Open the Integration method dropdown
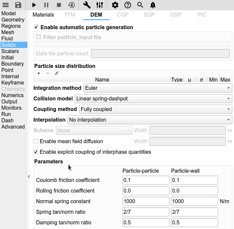Viewport: 234px width, 229px height. pos(157,88)
